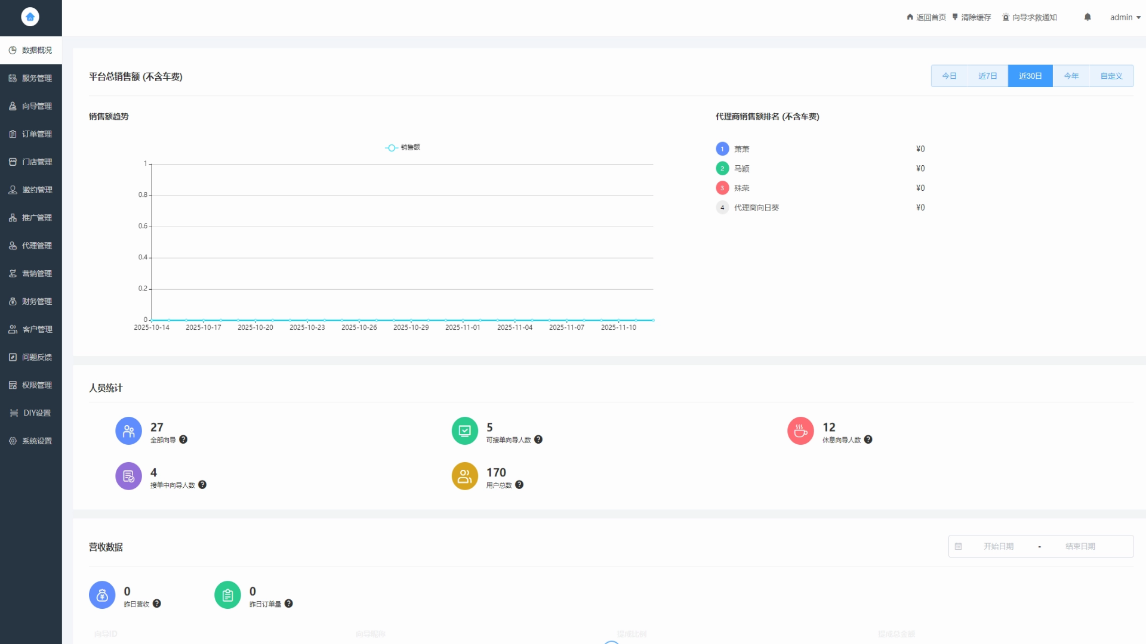Open the admin account dropdown
The width and height of the screenshot is (1146, 644).
click(x=1125, y=17)
